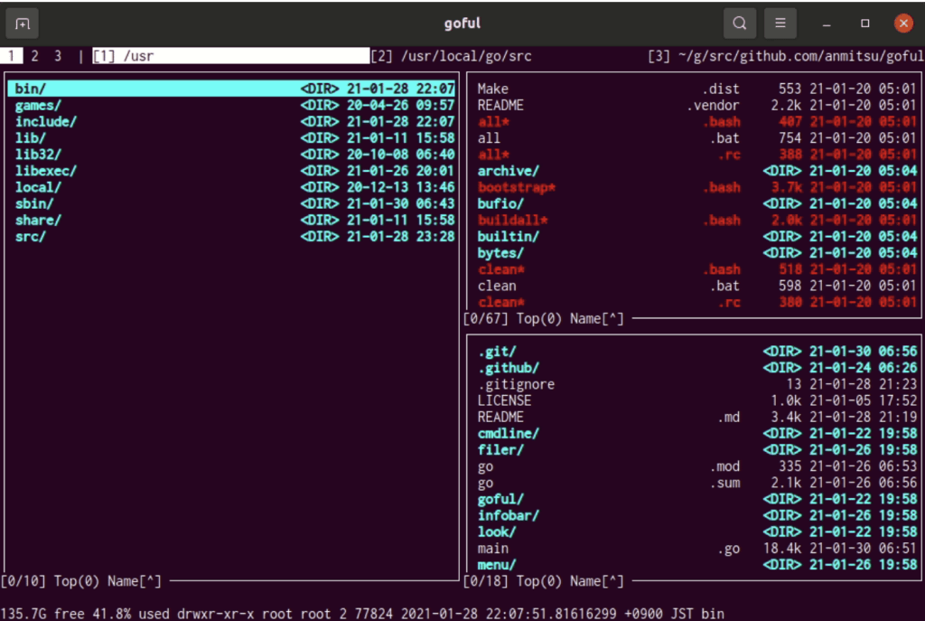Select the src/ directory row
This screenshot has width=925, height=621.
[231, 237]
